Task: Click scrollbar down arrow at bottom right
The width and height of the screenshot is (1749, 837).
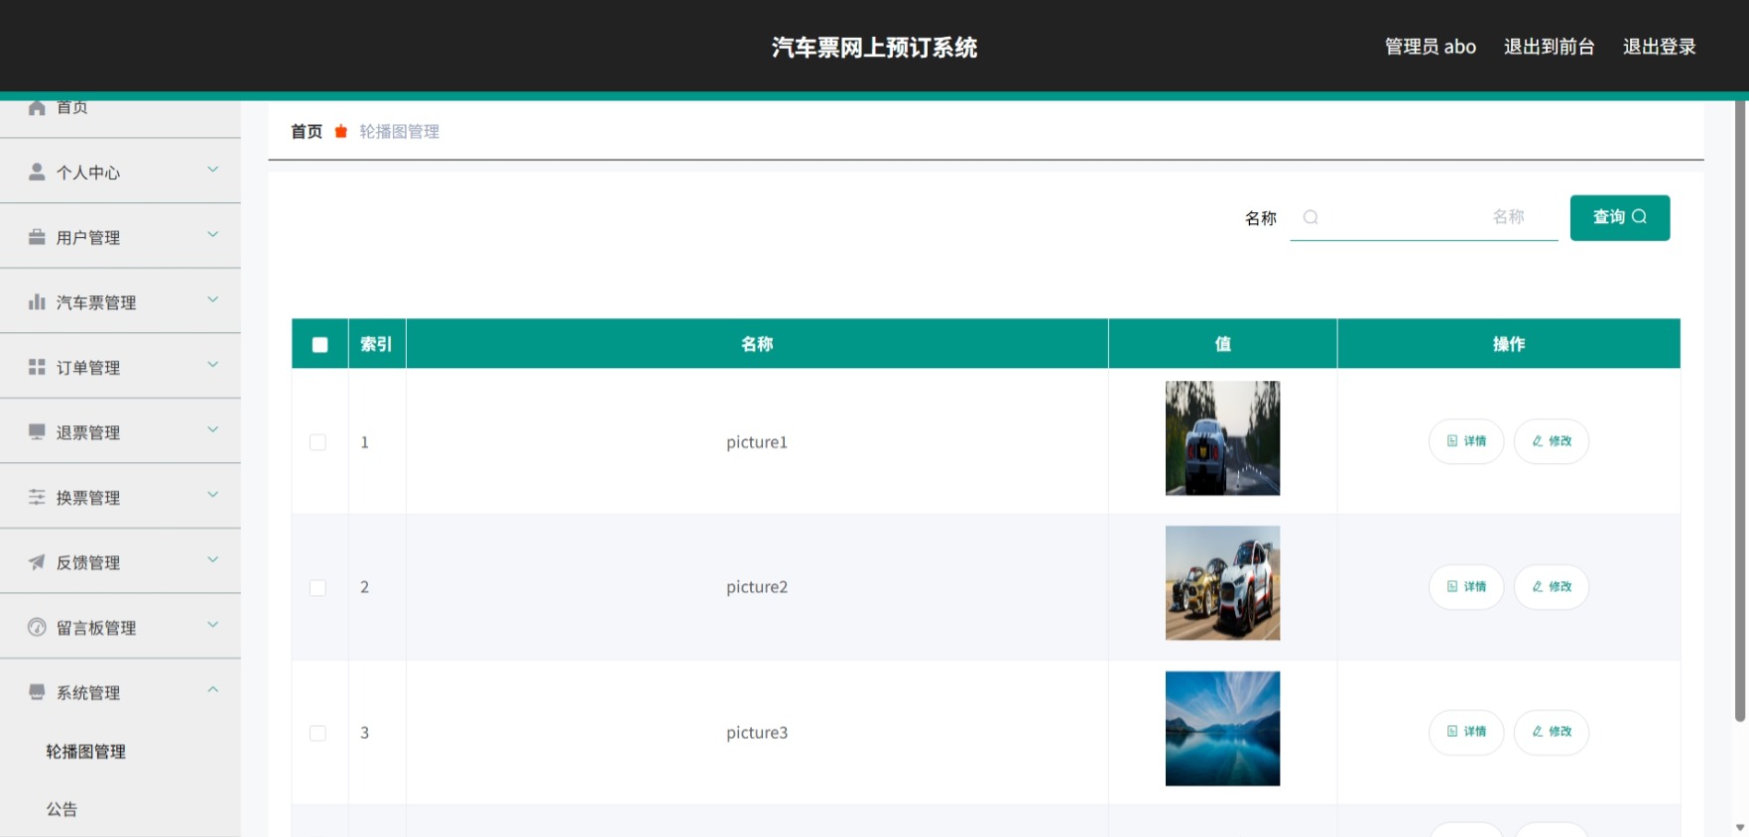Action: pos(1740,827)
